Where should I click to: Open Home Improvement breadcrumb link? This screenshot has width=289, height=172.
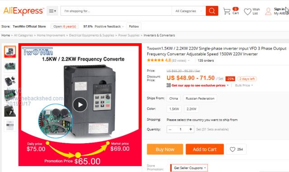pos(51,35)
